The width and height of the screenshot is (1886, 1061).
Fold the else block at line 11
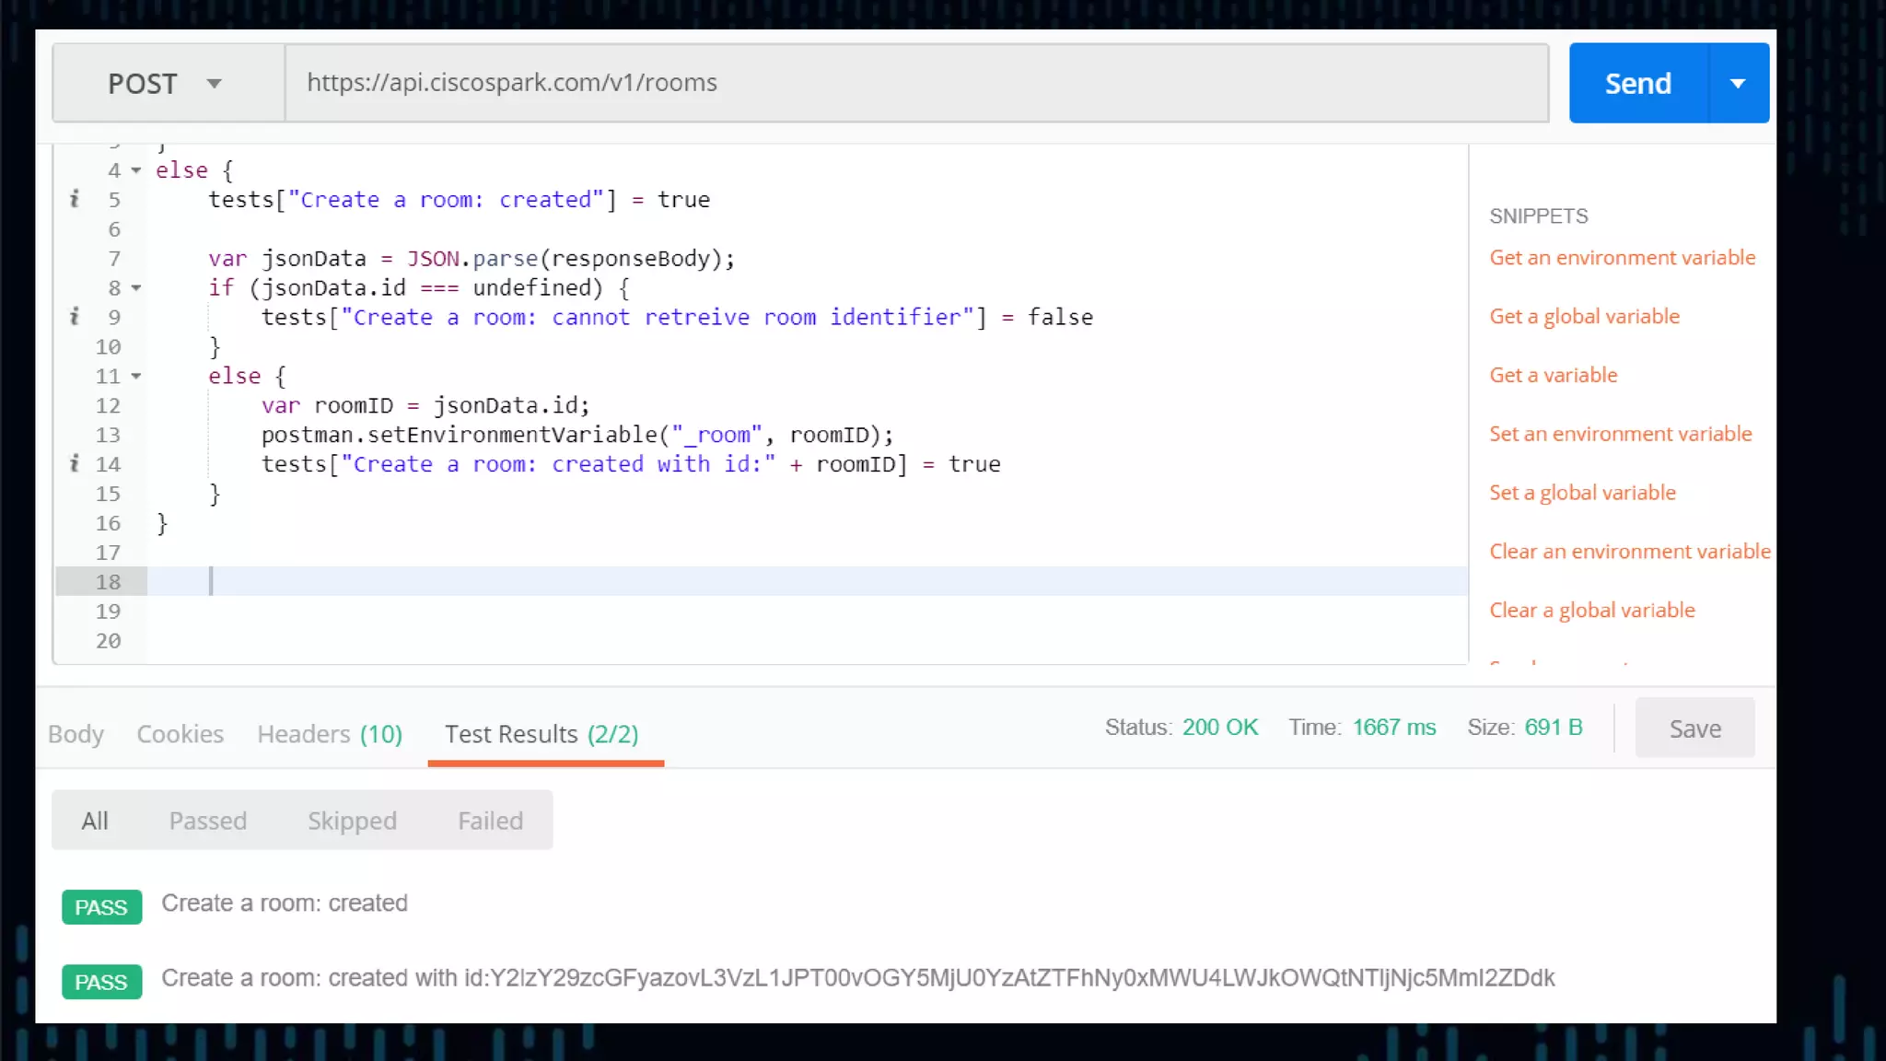(x=136, y=376)
